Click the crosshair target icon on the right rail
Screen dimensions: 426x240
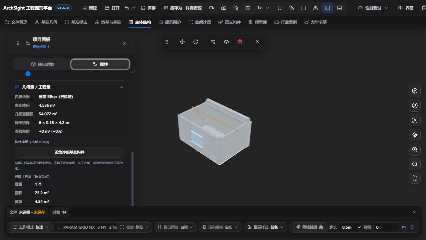[415, 135]
